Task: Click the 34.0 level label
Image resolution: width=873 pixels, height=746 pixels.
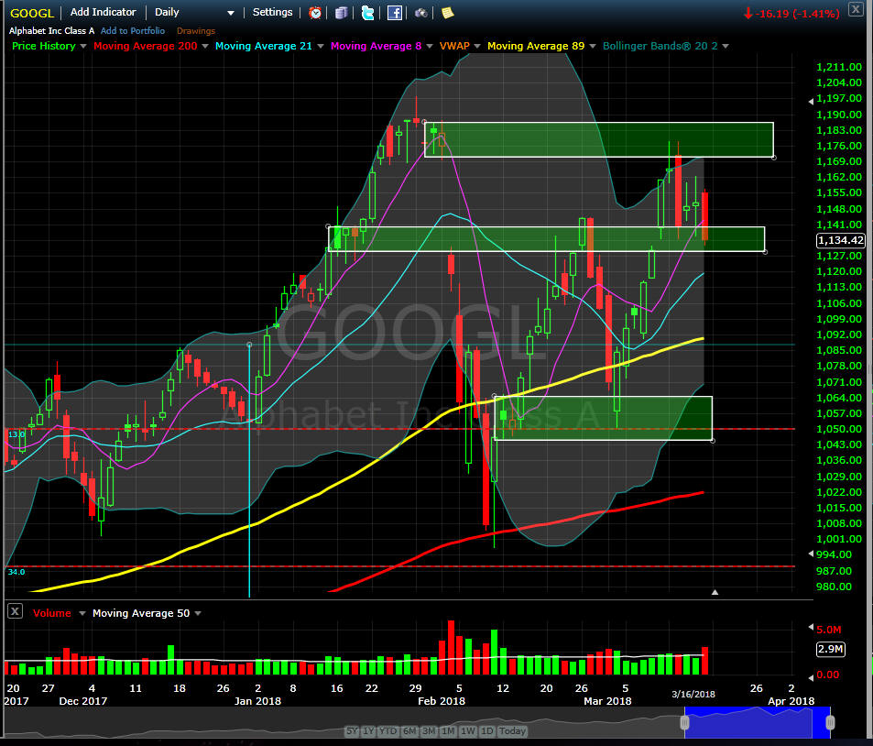Action: tap(16, 572)
